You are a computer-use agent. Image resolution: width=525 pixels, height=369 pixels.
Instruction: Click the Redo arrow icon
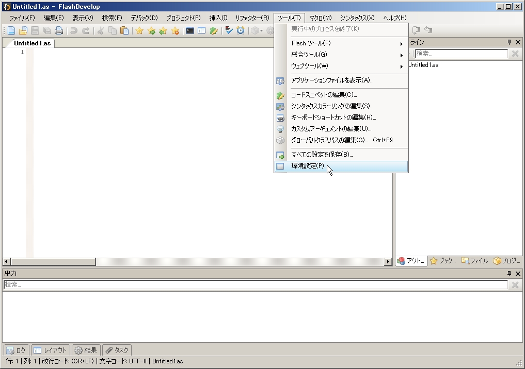86,31
